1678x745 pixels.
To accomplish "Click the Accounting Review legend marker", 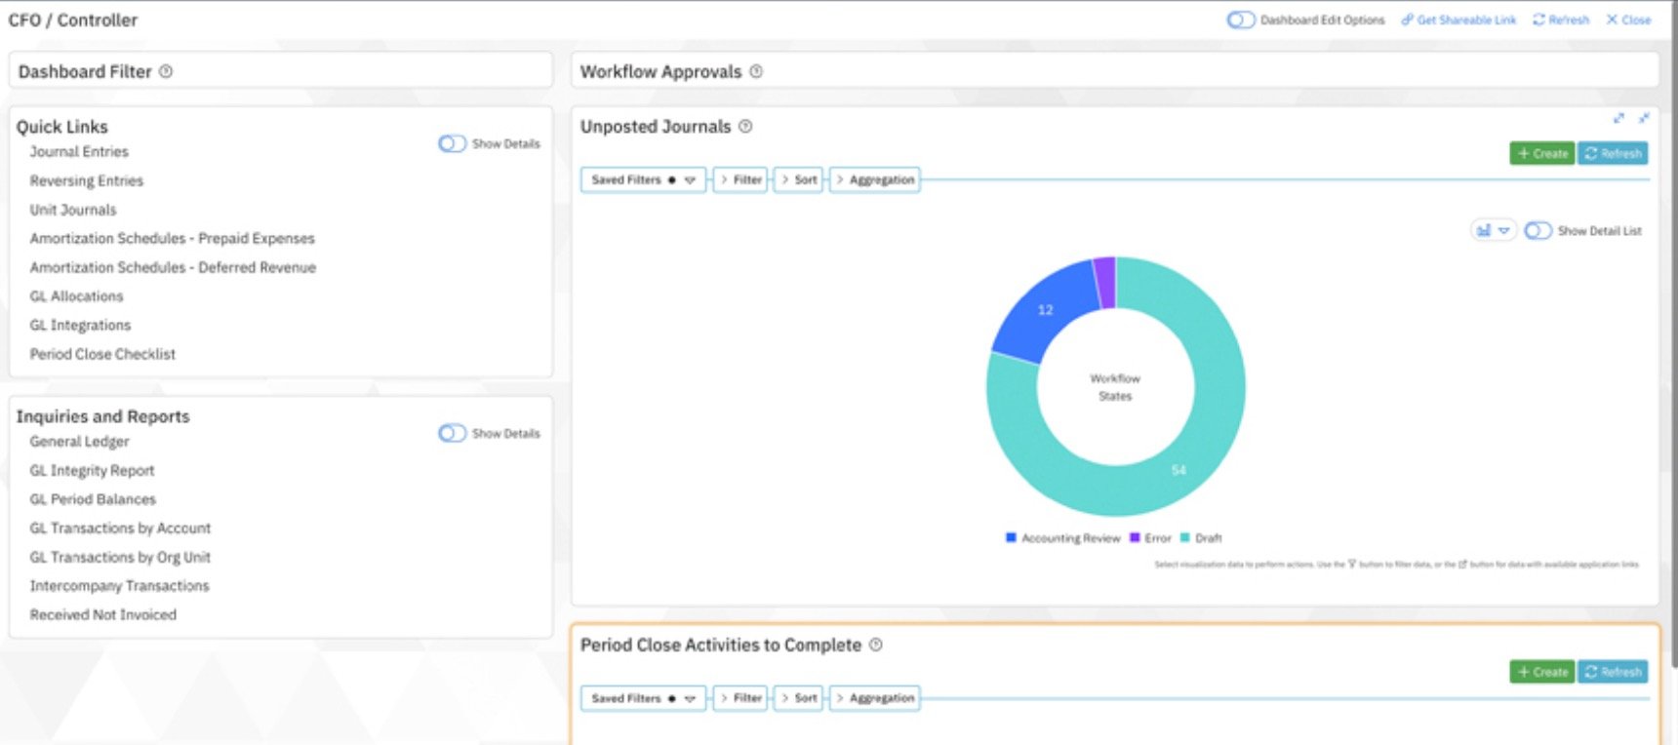I will pos(1011,537).
